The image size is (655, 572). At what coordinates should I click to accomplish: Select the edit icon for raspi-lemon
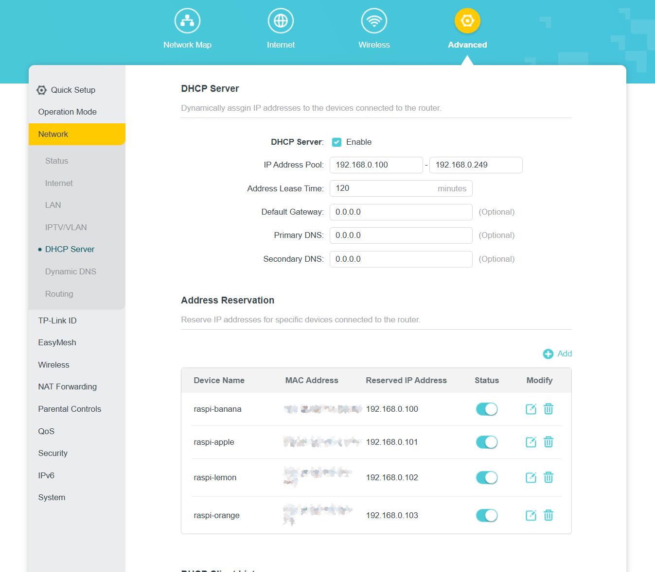tap(531, 477)
